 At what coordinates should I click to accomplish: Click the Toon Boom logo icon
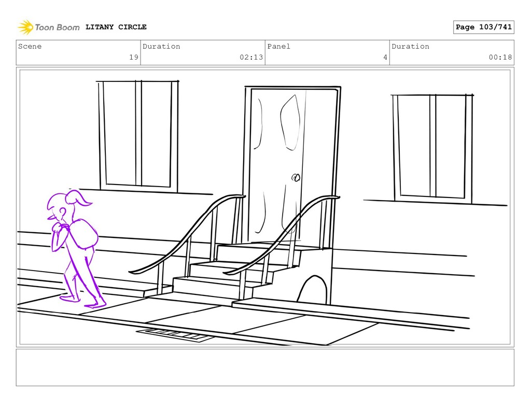coord(25,27)
